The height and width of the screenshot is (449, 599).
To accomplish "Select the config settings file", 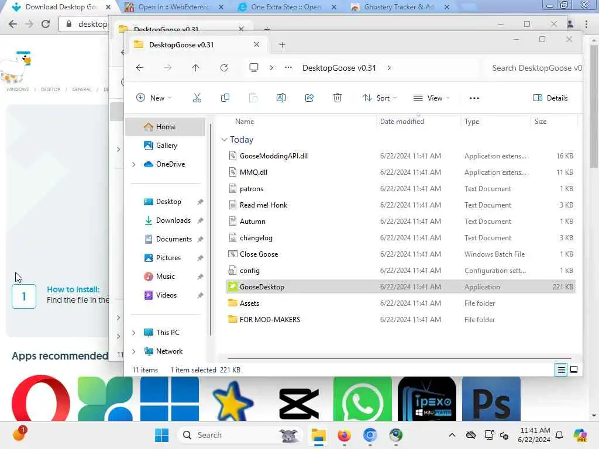I will [400, 270].
